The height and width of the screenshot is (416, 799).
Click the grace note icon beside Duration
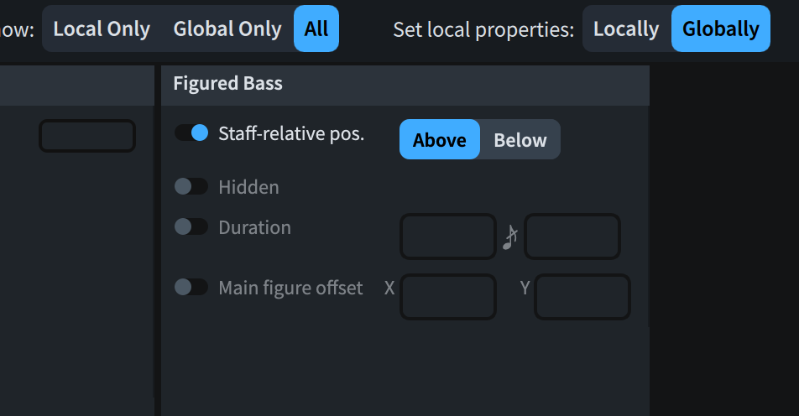[510, 239]
